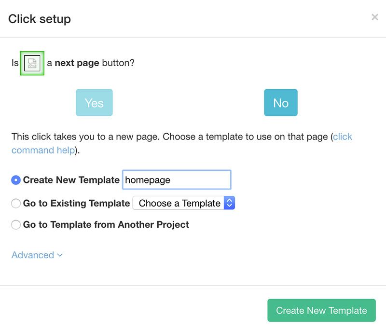Screen dimensions: 386x332
Task: Close the Click setup dialog
Action: (x=375, y=17)
